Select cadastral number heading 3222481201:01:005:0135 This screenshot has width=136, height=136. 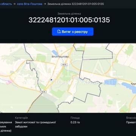(x=69, y=20)
